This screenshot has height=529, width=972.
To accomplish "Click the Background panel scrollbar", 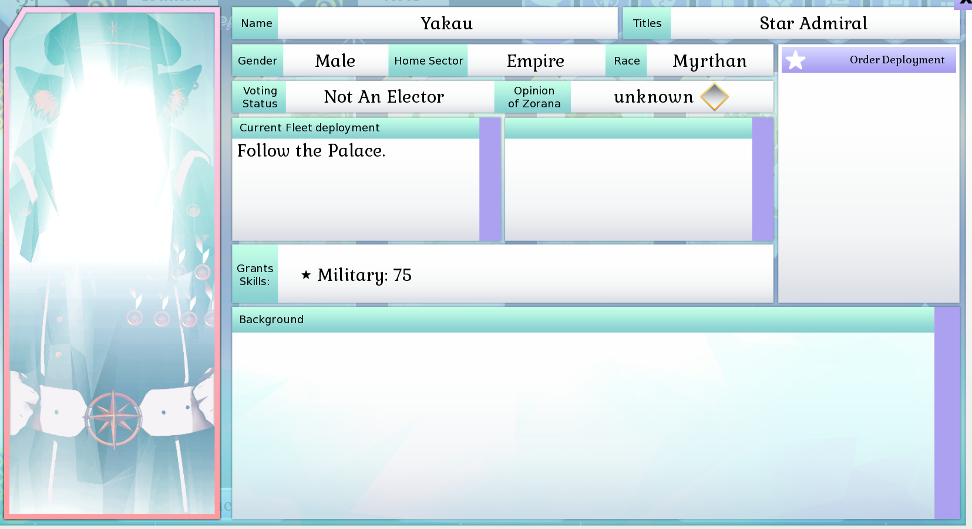I will tap(947, 413).
